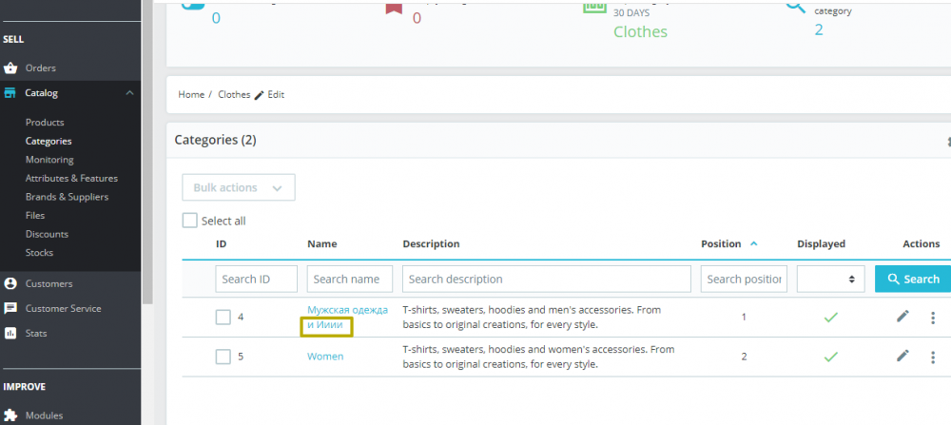Tick the checkbox for category ID 5
This screenshot has width=951, height=425.
click(x=223, y=357)
